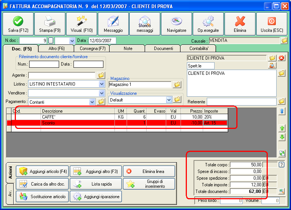Click Aggiungi altro (F3) button

(96, 171)
